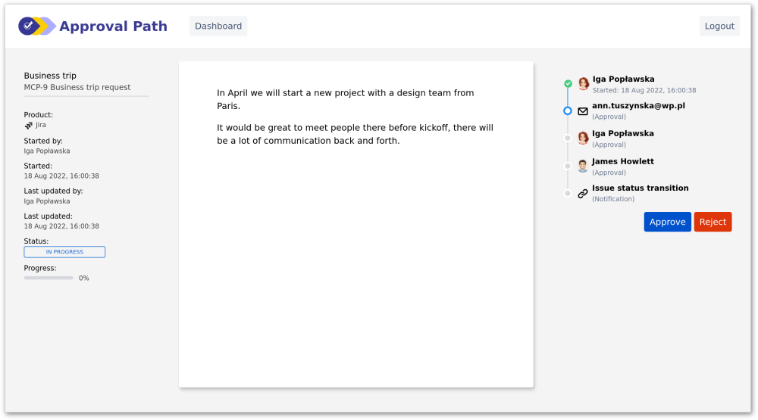Click the link icon for Issue status transition
Screen dimensions: 758x420
(583, 194)
